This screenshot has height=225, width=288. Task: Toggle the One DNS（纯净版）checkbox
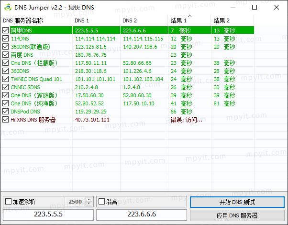click(x=6, y=103)
